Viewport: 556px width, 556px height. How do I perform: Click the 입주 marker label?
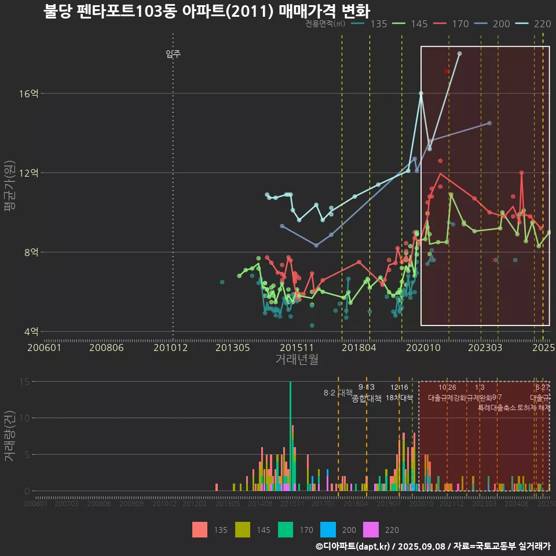click(173, 54)
